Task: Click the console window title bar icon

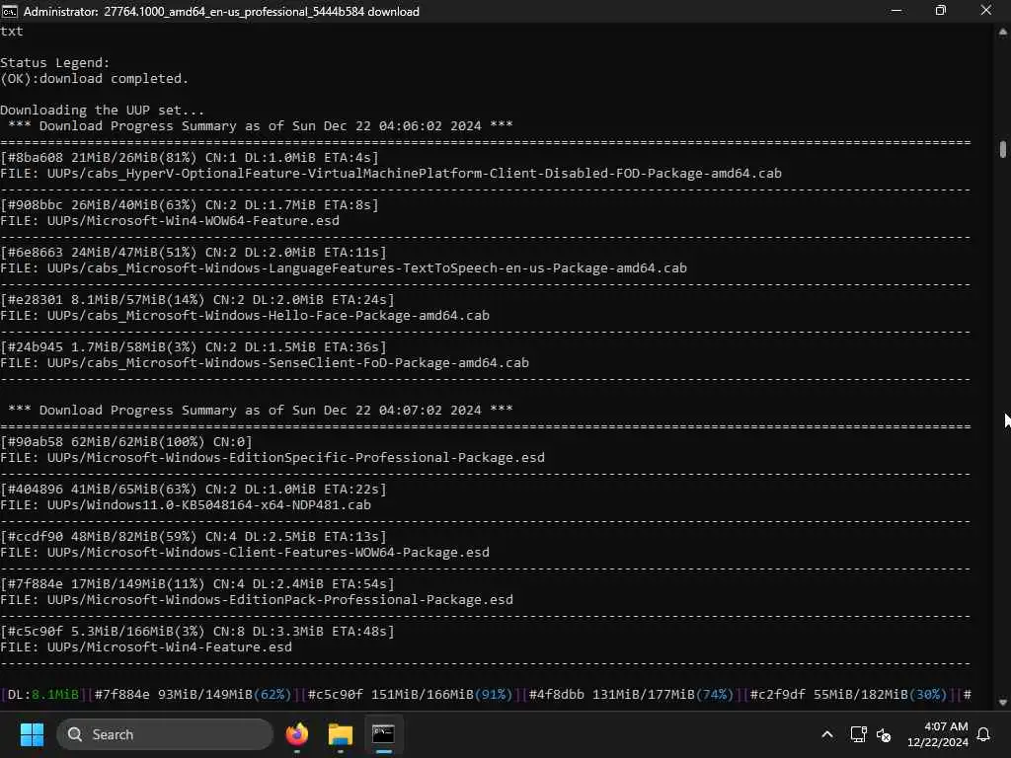Action: (x=10, y=11)
